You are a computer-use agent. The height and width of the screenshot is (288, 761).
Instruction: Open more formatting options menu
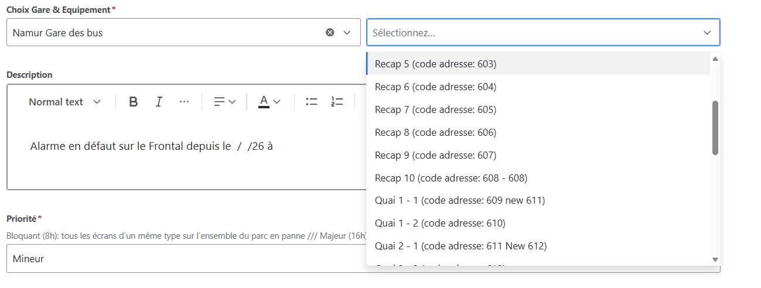click(184, 102)
